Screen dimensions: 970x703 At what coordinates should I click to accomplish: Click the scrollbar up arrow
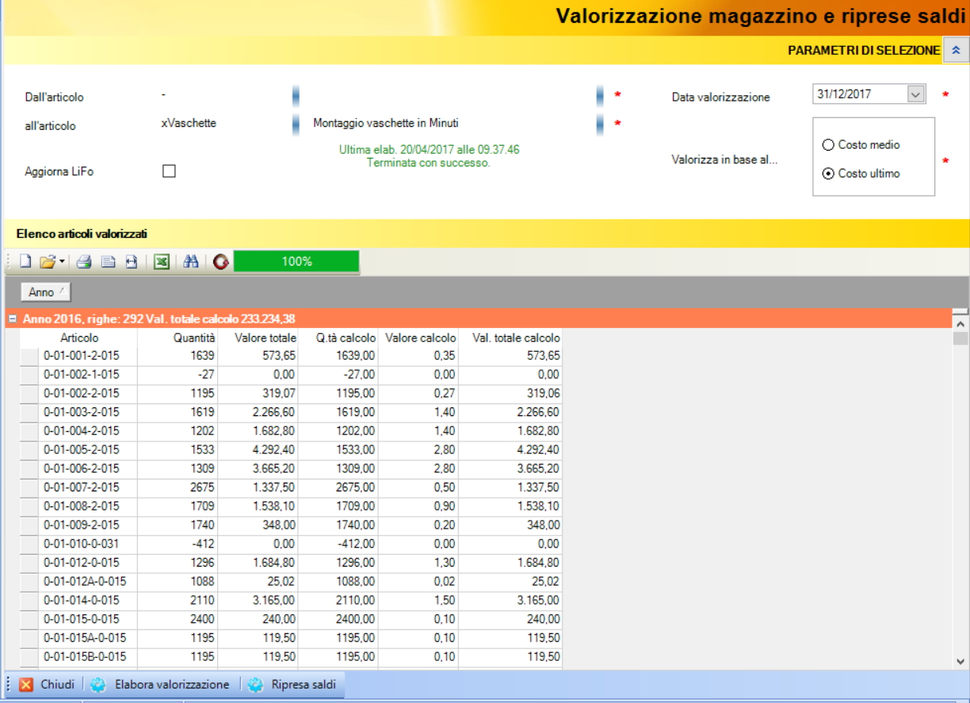pyautogui.click(x=960, y=323)
